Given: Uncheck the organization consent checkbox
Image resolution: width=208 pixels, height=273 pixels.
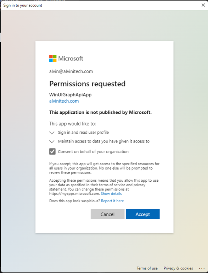Looking at the screenshot, I should tap(52, 151).
